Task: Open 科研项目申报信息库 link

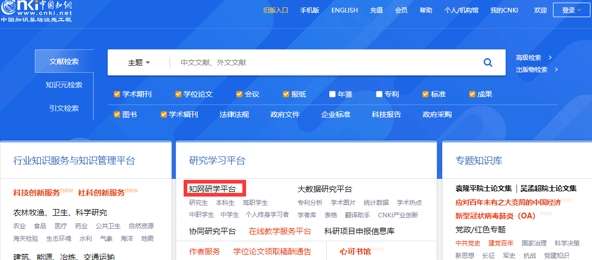Action: click(359, 231)
